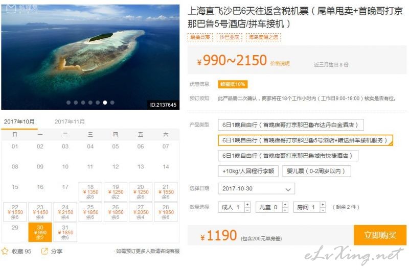The width and height of the screenshot is (409, 272).
Task: Choose highlighted October 30 priced ¥990
Action: 40,232
